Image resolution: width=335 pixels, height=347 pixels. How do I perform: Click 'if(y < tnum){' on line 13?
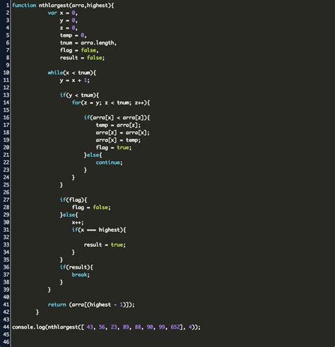pos(79,95)
